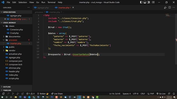Viewport: 177px width, 99px height.
Task: Select agregar.php in Open Editors list
Action: point(16,16)
